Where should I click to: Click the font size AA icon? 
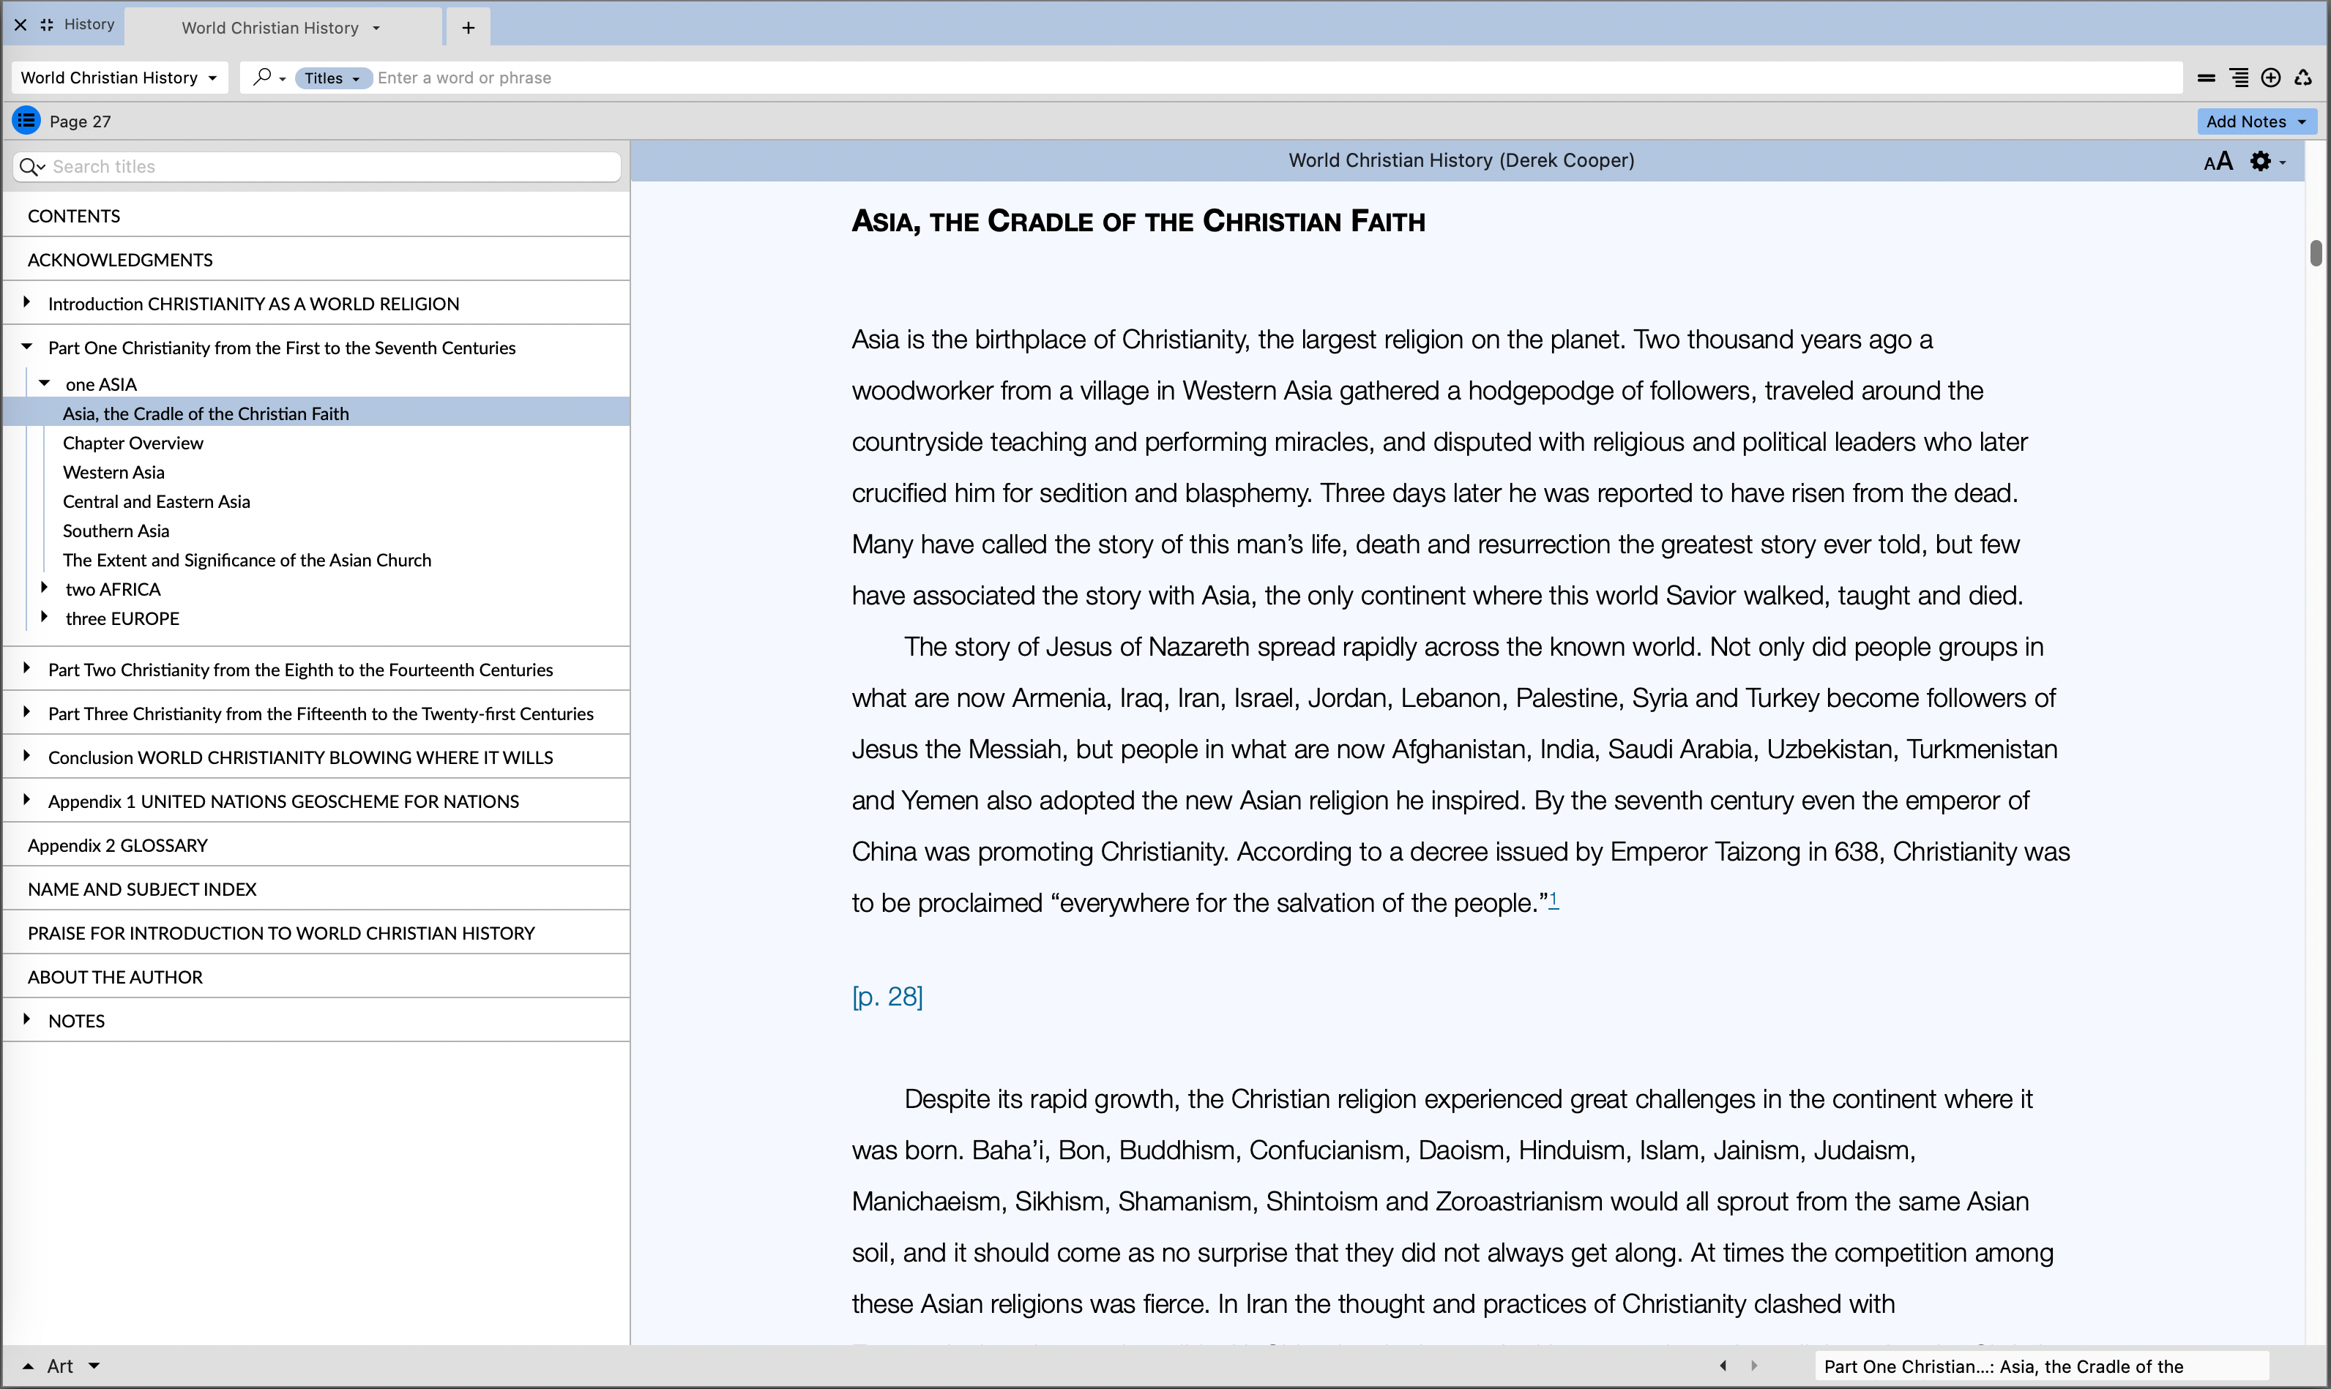click(2218, 161)
